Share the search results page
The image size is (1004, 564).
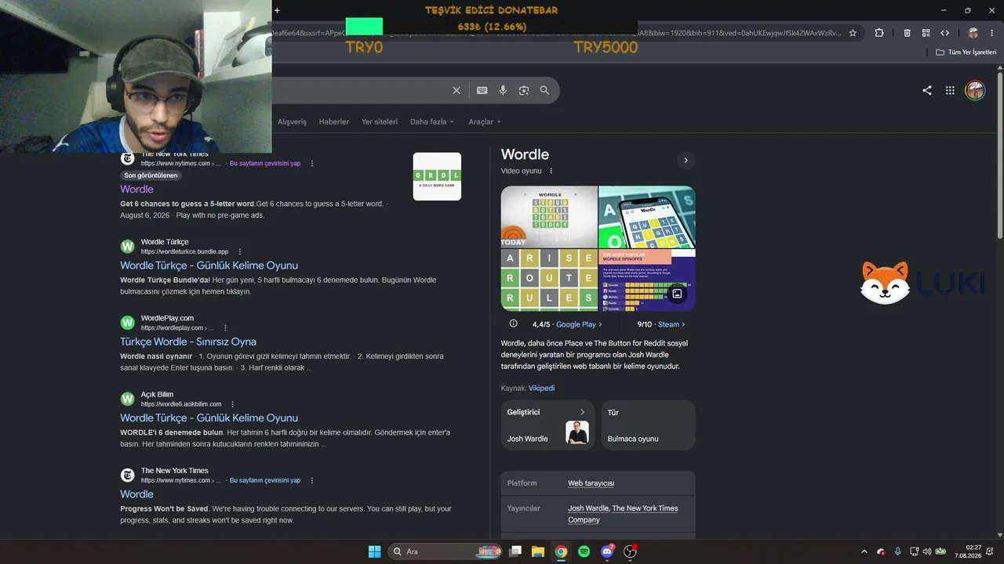927,90
